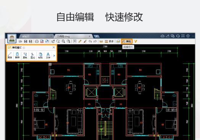The image size is (200, 140).
Task: Select the 删除 delete tool
Action: [17, 55]
